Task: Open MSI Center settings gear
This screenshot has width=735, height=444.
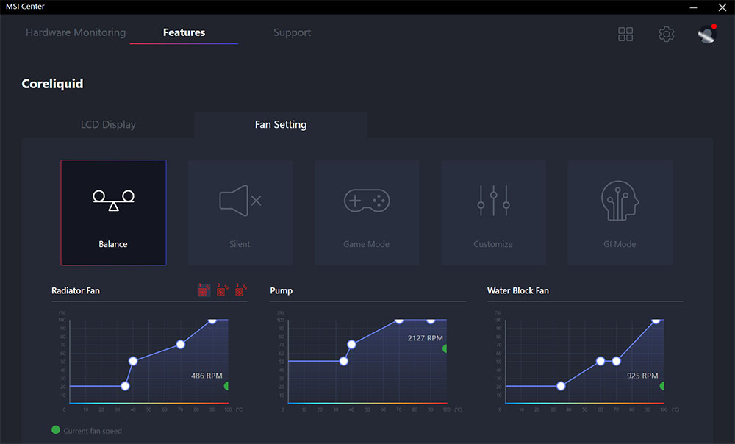Action: coord(666,34)
